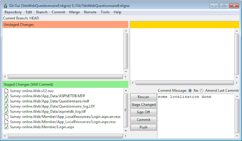
Task: Click the Current Branch: HEAD label
Action: pos(21,18)
